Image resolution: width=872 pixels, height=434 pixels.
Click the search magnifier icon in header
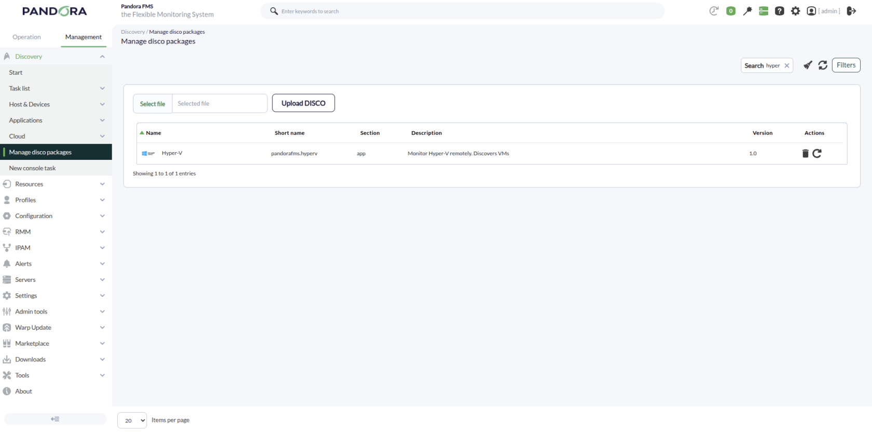point(274,11)
